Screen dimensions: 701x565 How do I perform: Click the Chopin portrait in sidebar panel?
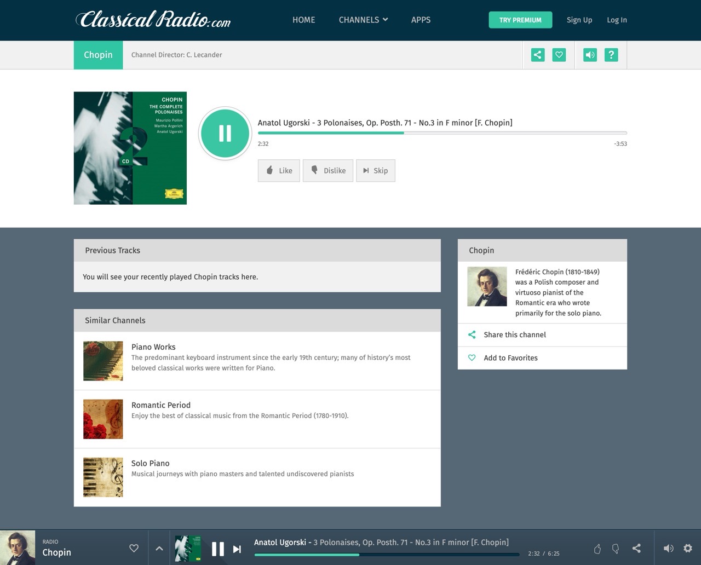tap(487, 286)
